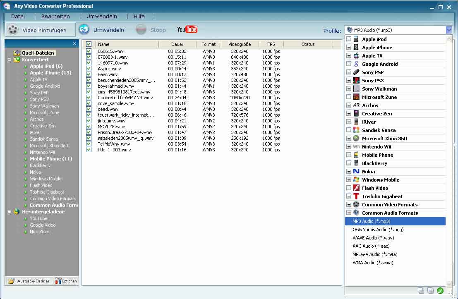Uncheck the Aspire.wmv file checkbox
The image size is (458, 299).
point(89,69)
